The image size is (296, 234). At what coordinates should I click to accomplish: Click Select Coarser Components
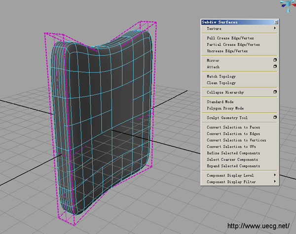[232, 159]
